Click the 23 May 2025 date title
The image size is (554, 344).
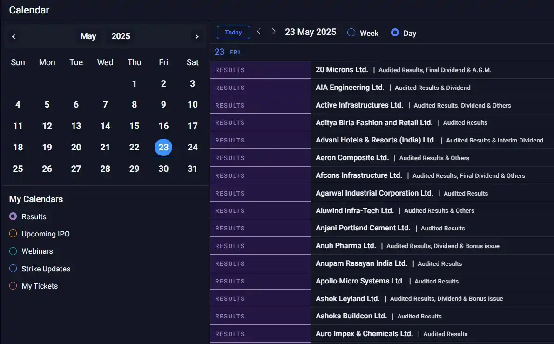pos(311,32)
